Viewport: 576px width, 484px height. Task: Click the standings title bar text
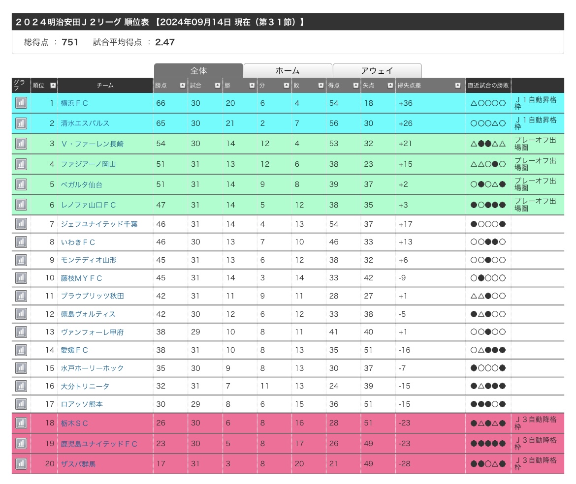(x=160, y=22)
